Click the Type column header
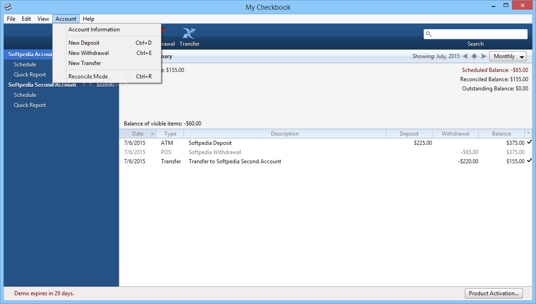Viewport: 536px width, 304px height. point(170,134)
